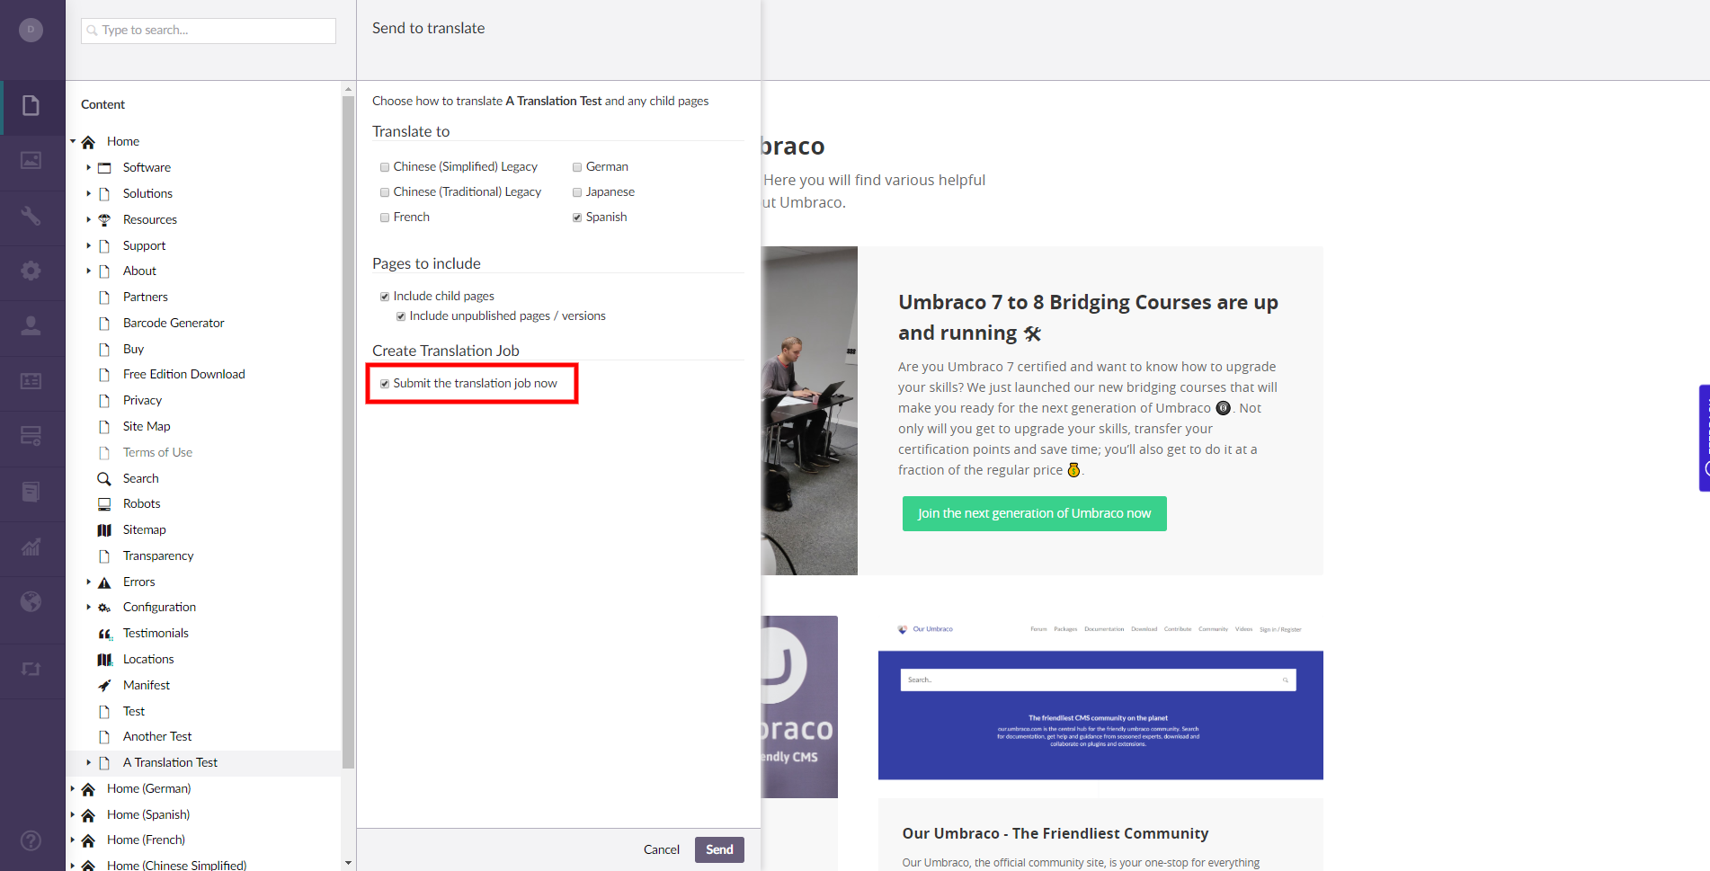Open the Content section icon in sidebar
This screenshot has width=1710, height=871.
click(x=31, y=106)
